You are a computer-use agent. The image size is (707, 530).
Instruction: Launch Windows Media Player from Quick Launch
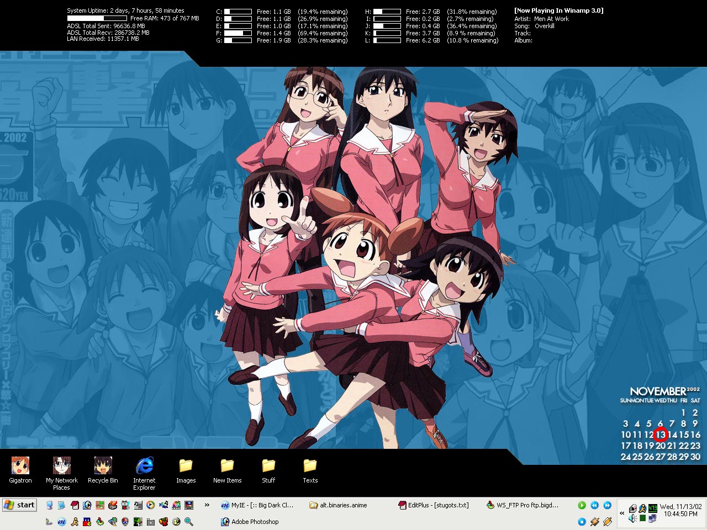tap(151, 505)
